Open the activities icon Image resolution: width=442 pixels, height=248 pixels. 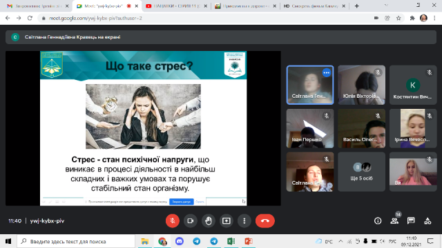click(x=427, y=221)
